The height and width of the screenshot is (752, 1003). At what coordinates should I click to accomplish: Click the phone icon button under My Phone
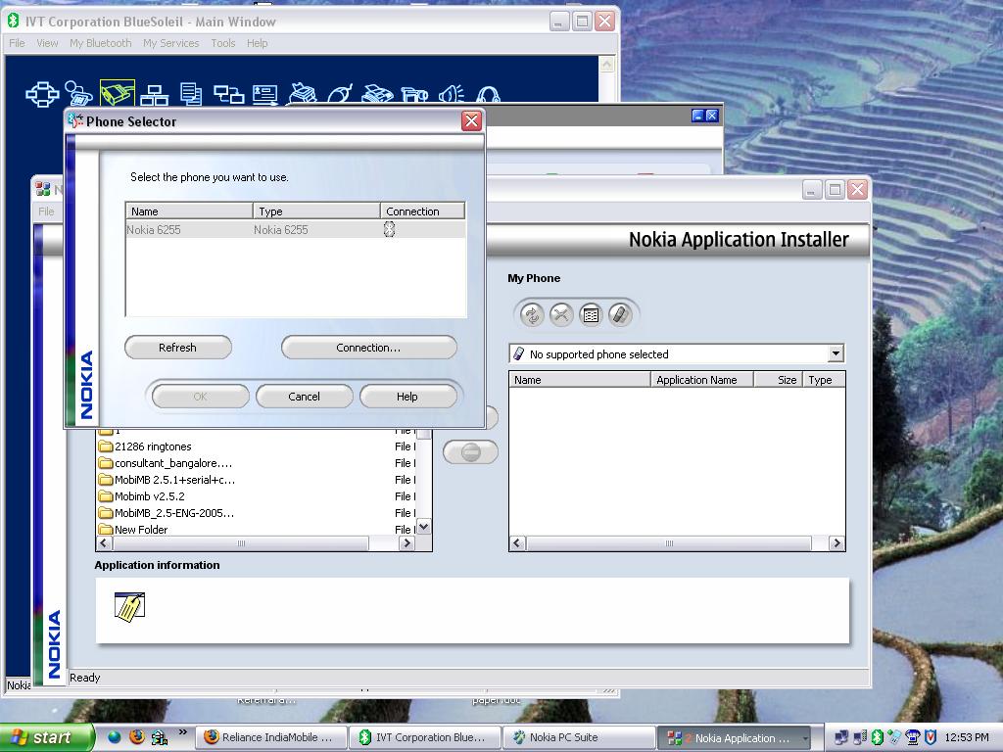(620, 314)
